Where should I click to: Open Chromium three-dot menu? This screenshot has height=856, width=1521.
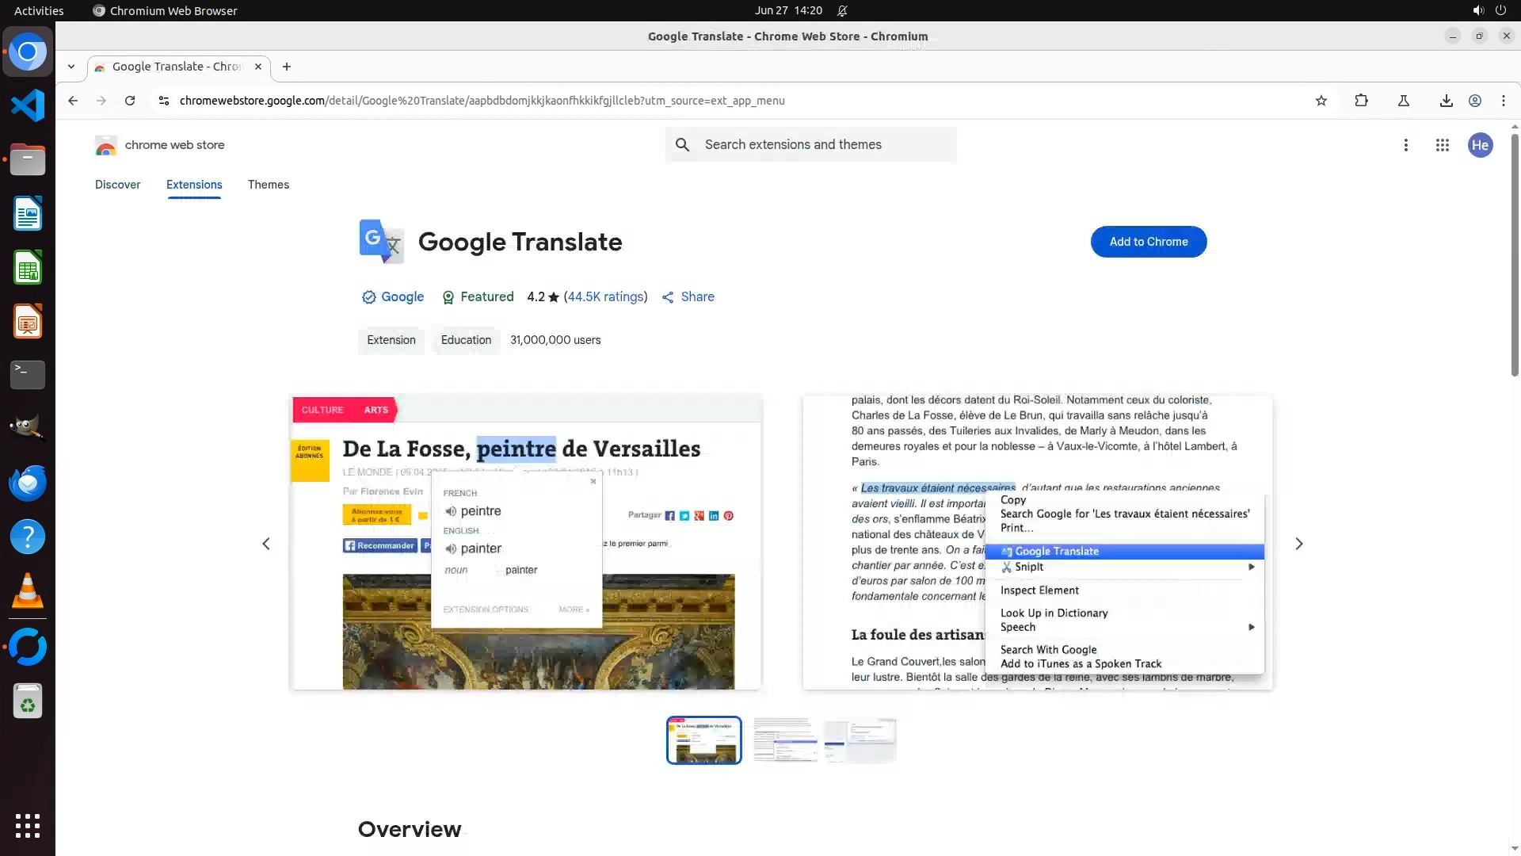click(1503, 101)
